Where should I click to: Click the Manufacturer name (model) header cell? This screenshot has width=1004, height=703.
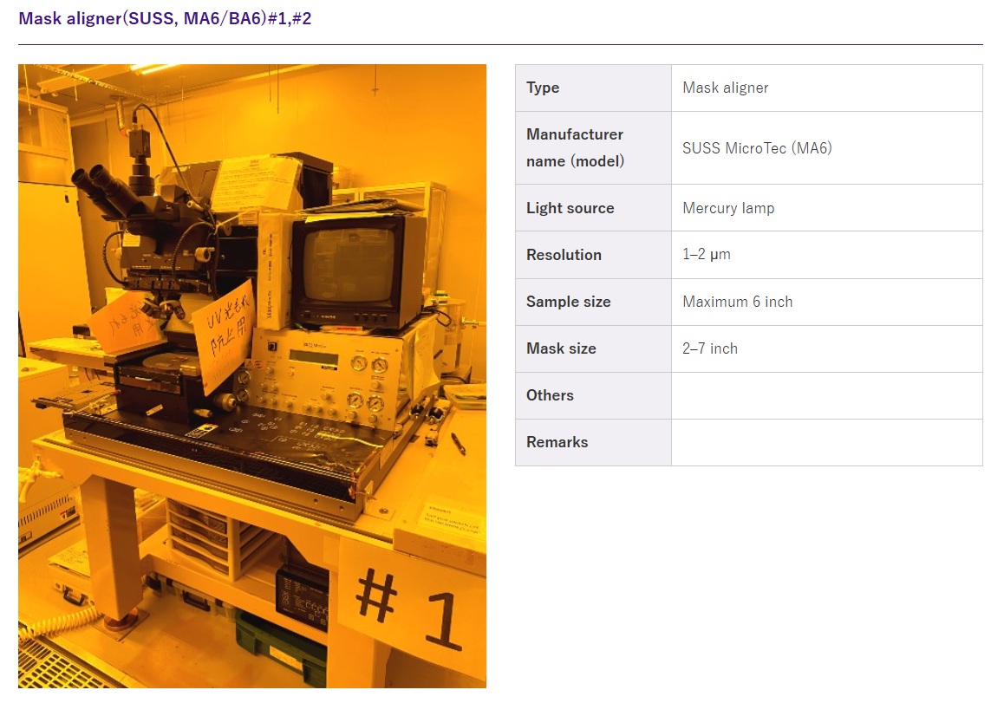click(594, 148)
